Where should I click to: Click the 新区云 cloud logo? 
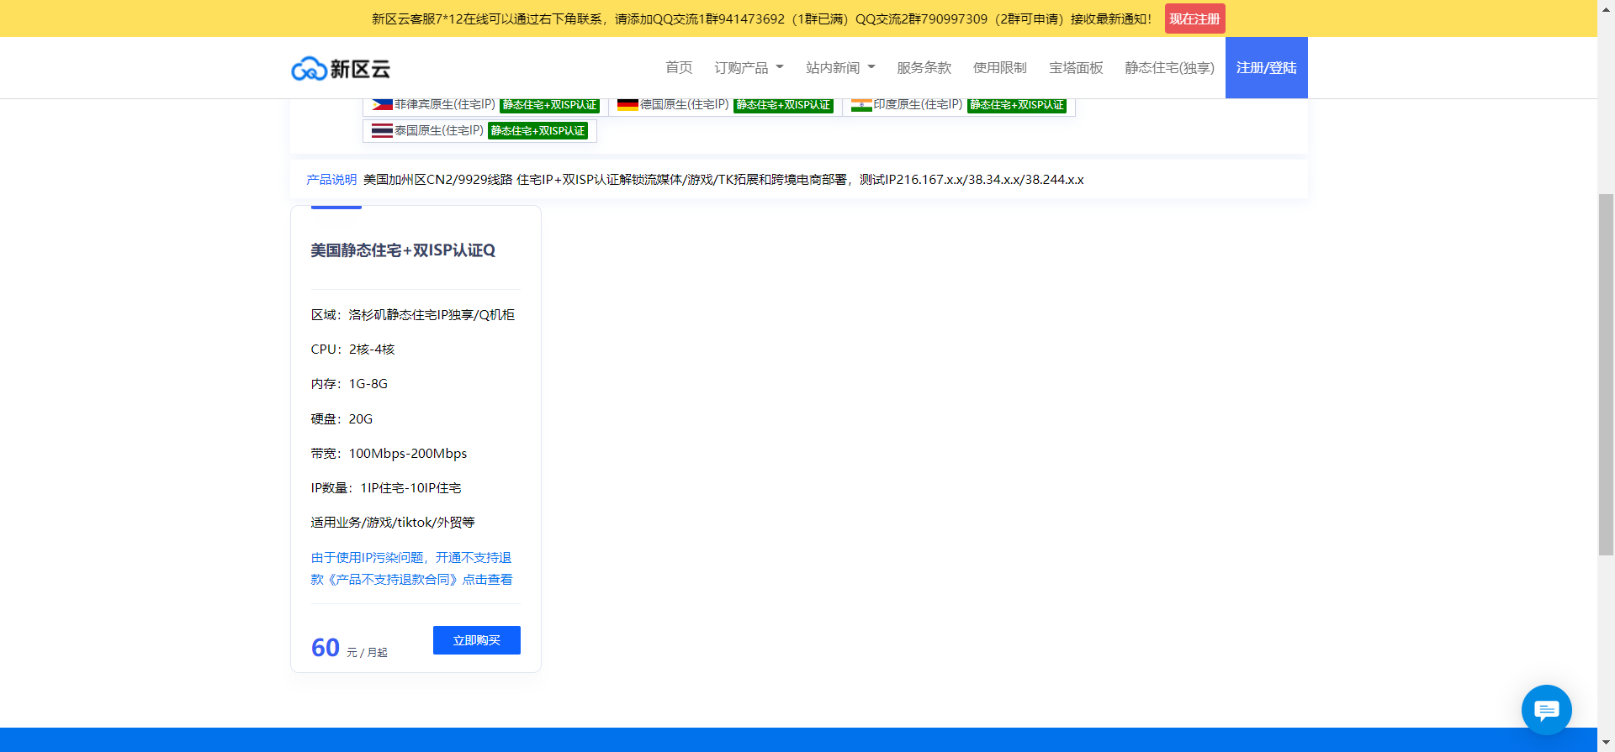tap(341, 68)
